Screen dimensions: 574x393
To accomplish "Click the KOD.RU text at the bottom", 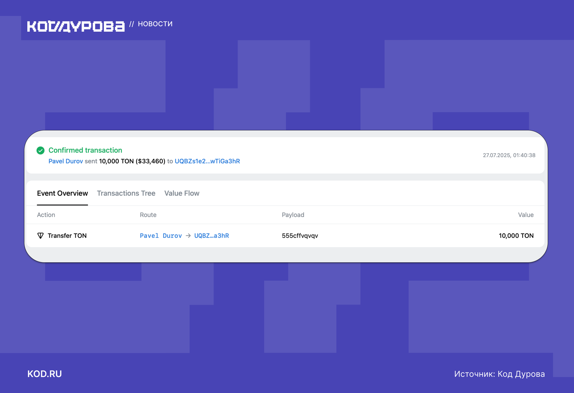I will tap(45, 374).
